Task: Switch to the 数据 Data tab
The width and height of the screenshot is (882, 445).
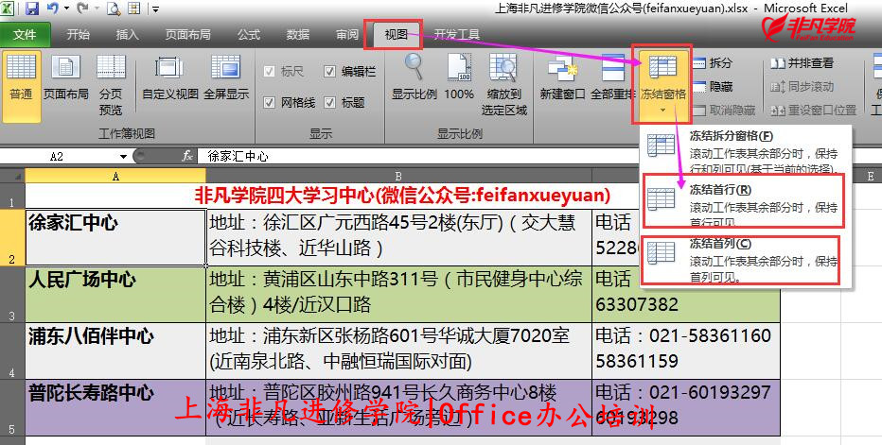Action: click(x=298, y=35)
